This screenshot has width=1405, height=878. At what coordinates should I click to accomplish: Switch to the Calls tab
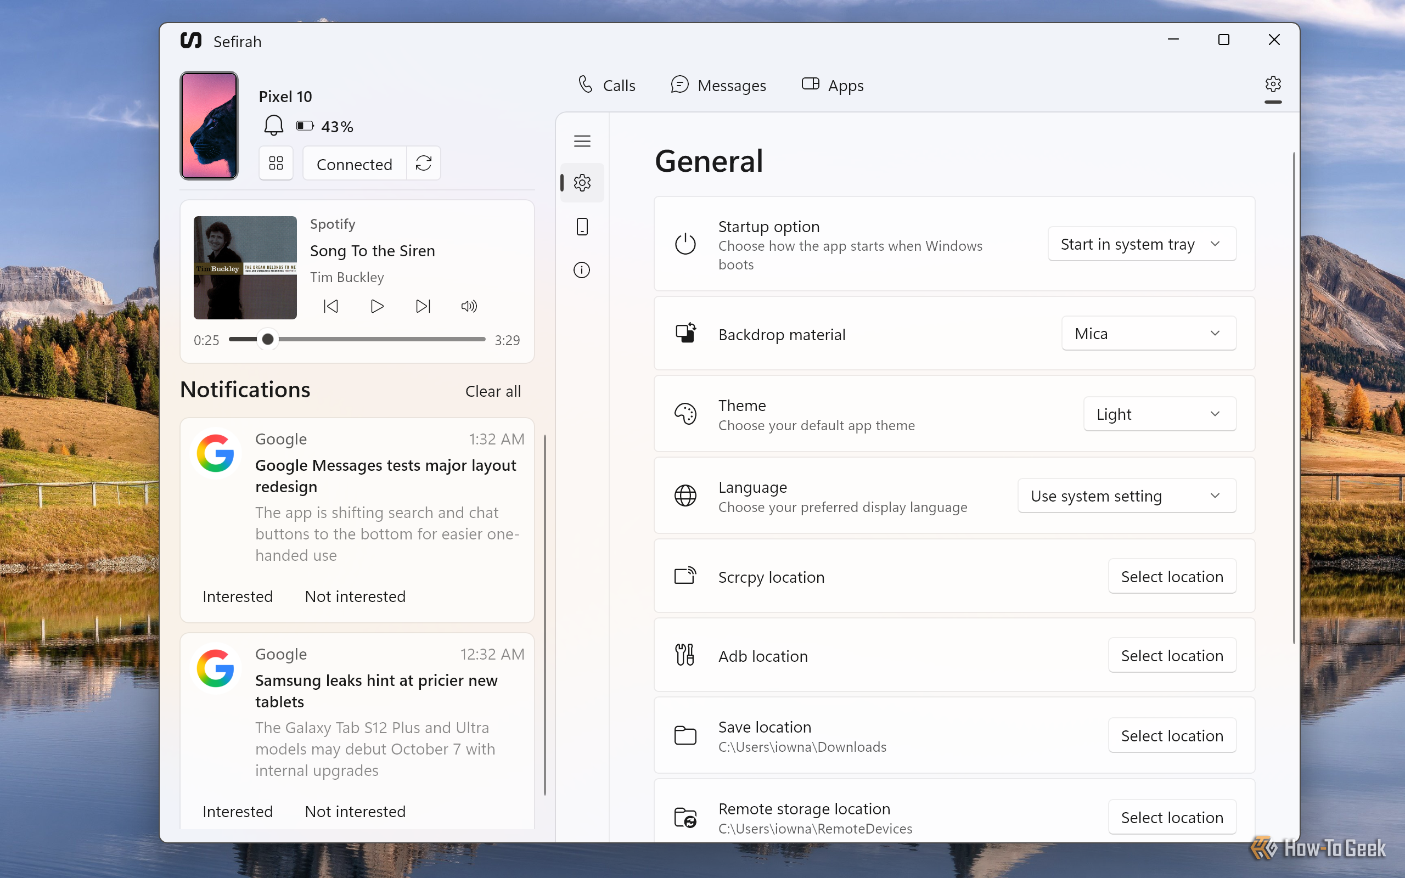click(606, 86)
